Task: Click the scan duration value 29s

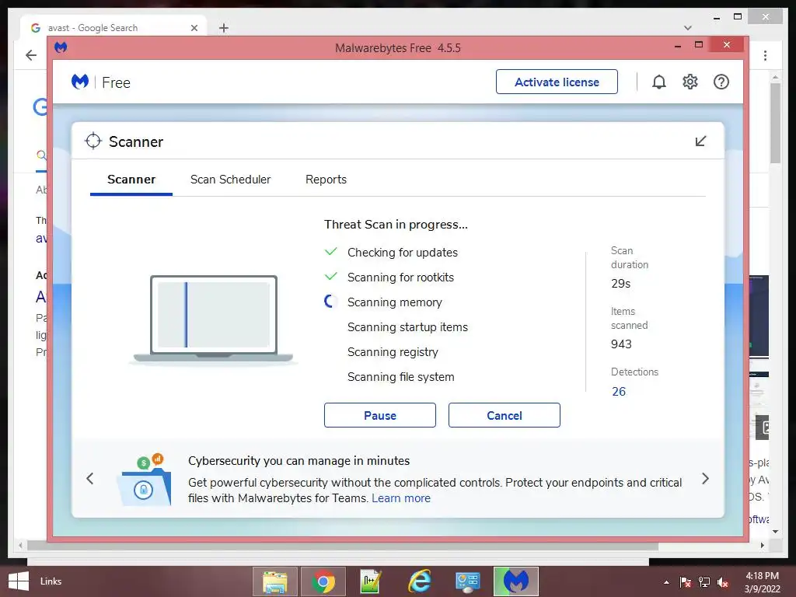Action: point(620,284)
